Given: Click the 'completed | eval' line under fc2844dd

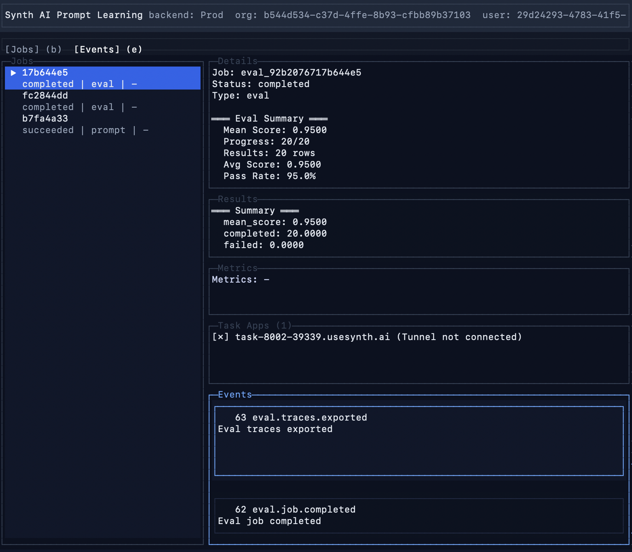Looking at the screenshot, I should click(x=80, y=107).
